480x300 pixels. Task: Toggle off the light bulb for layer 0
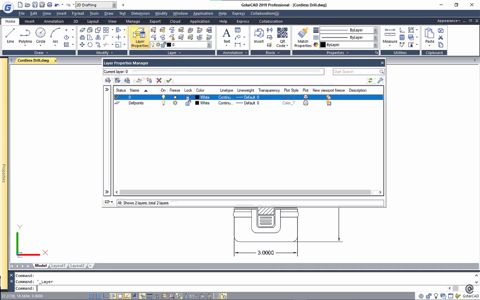(163, 97)
